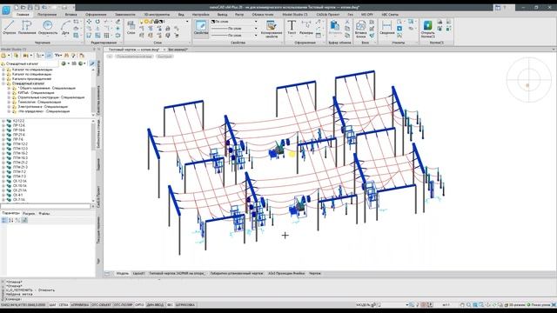
Task: Click the Технология - Специализация tree item
Action: (39, 102)
